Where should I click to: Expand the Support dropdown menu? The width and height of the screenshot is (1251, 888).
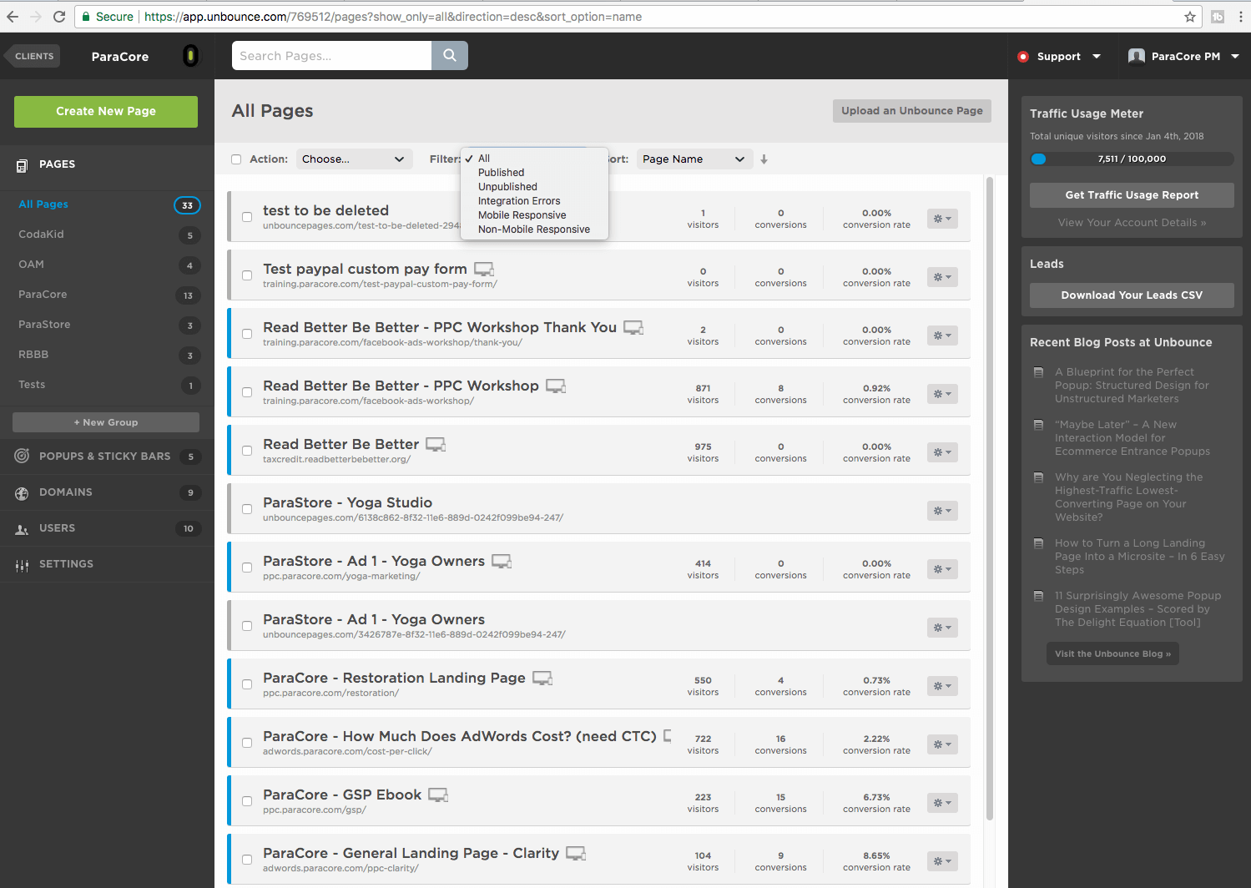1097,57
